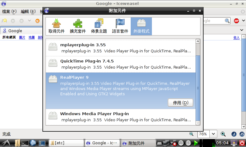Click the green play arrow tray icon
Image resolution: width=246 pixels, height=147 pixels.
196,143
